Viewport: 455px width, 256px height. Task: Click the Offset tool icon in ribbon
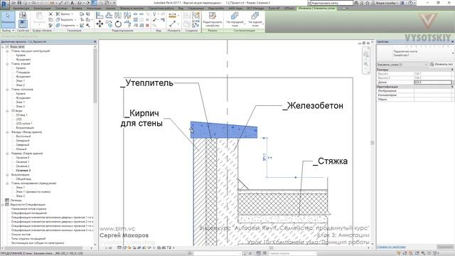coord(109,15)
